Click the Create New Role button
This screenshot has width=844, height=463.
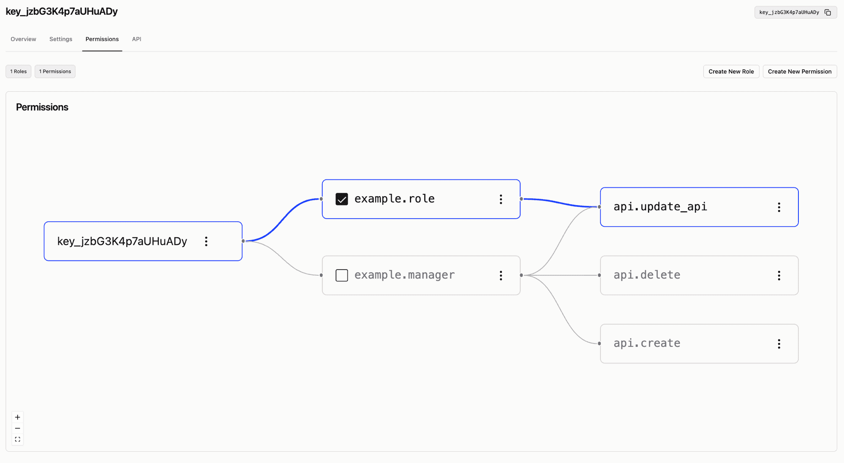click(x=731, y=71)
